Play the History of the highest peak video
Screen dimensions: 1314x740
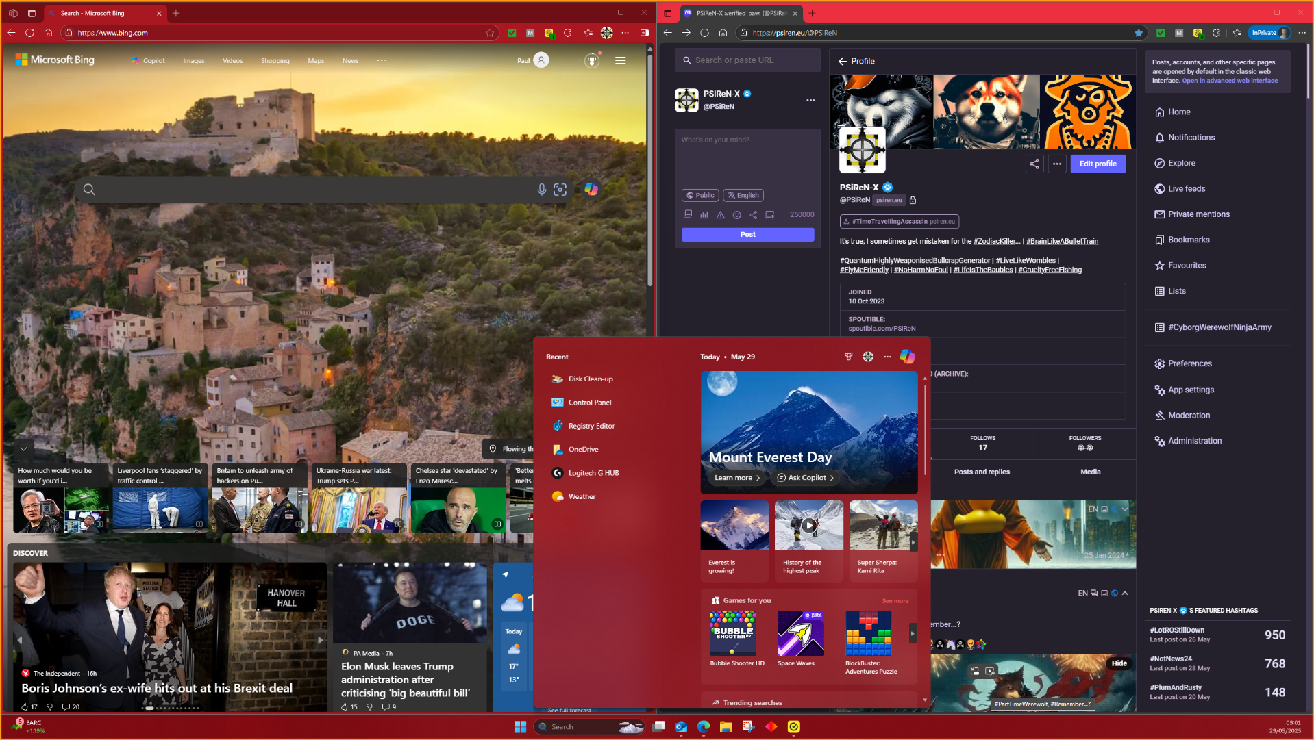click(x=809, y=526)
